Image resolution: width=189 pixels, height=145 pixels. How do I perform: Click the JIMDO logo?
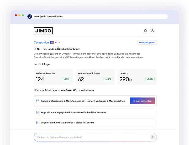point(43,31)
